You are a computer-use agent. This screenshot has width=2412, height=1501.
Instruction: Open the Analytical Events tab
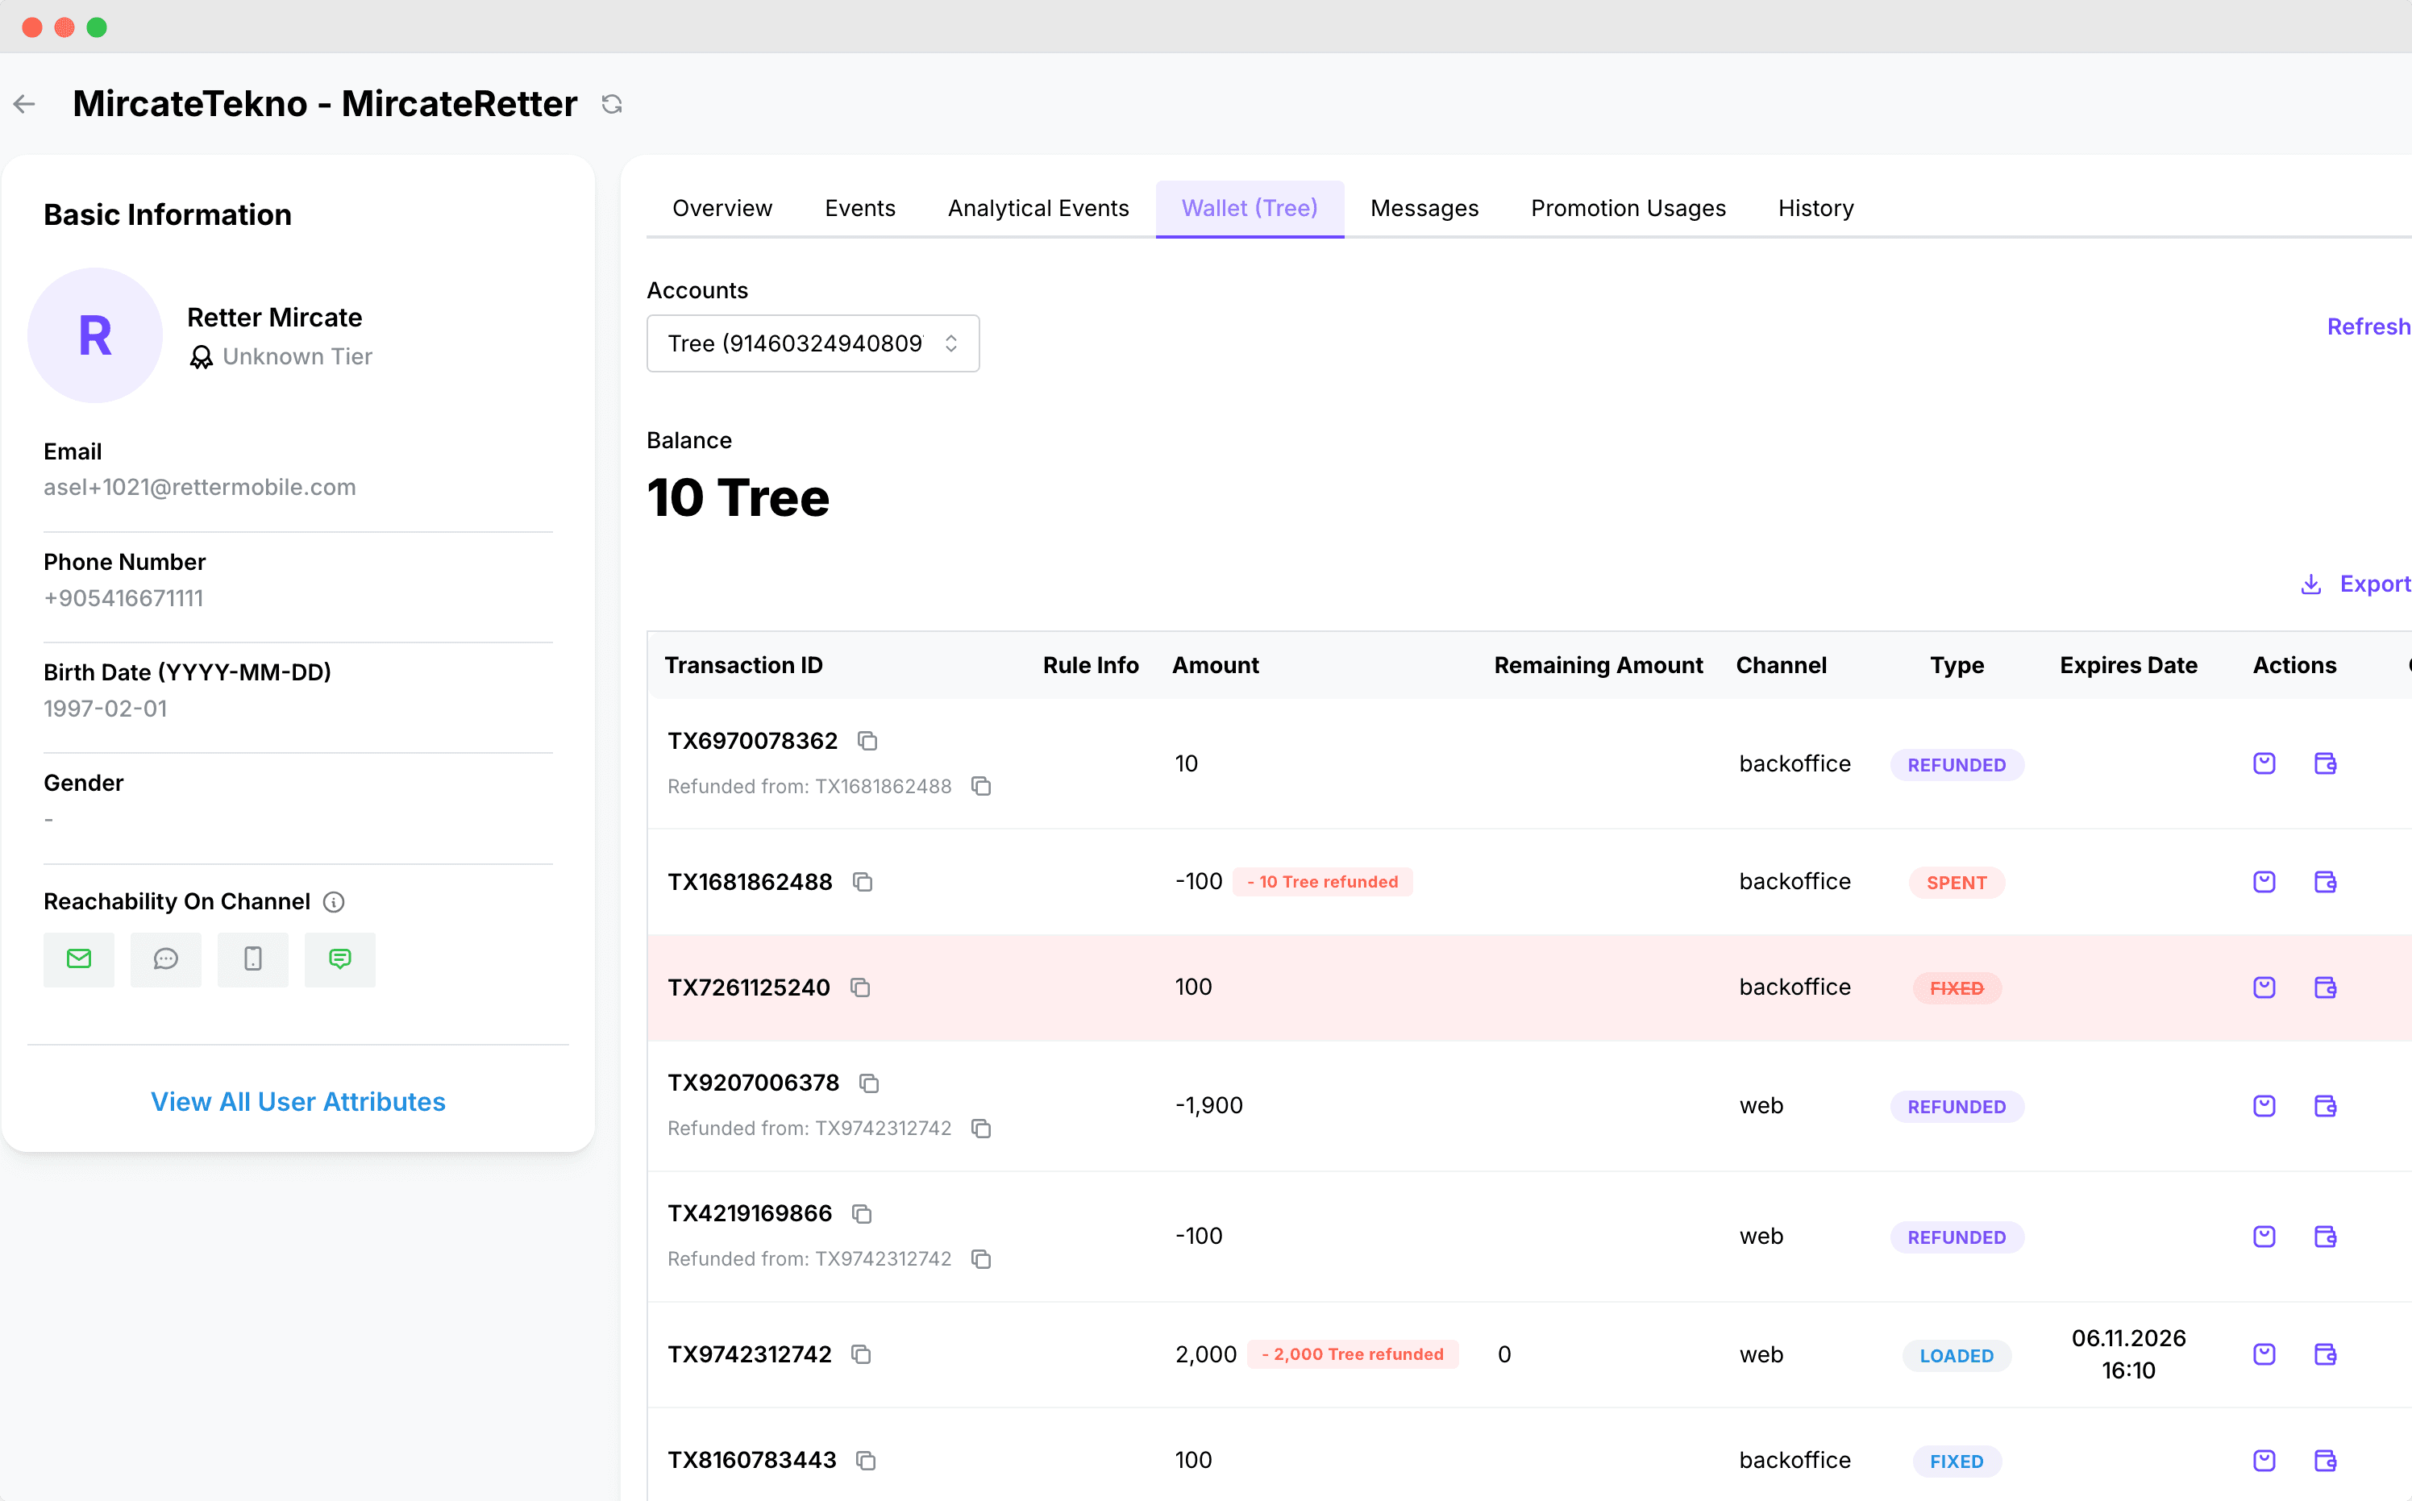(x=1038, y=209)
